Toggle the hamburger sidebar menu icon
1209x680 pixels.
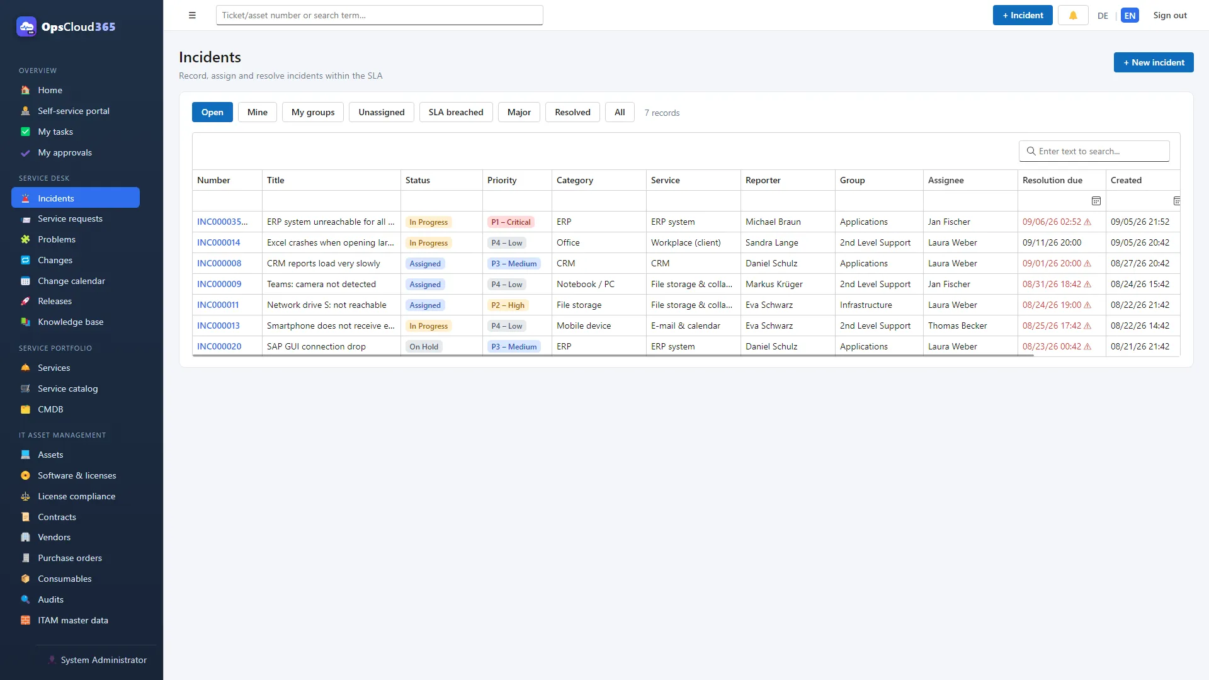point(192,15)
